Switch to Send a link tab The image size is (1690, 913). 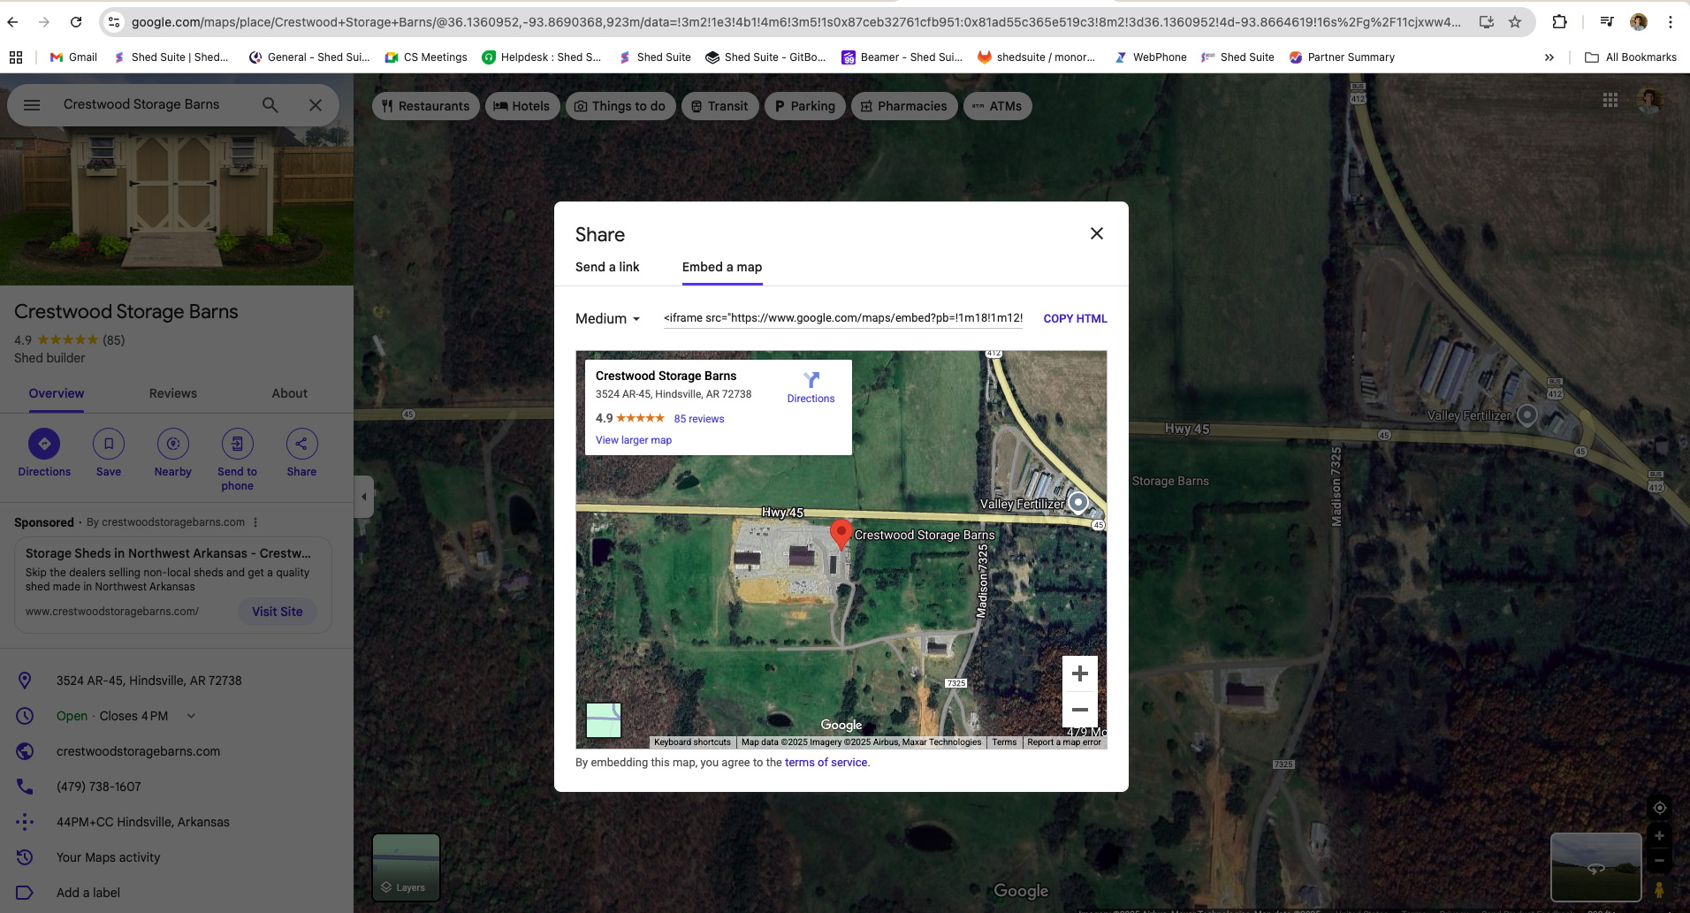pos(607,267)
